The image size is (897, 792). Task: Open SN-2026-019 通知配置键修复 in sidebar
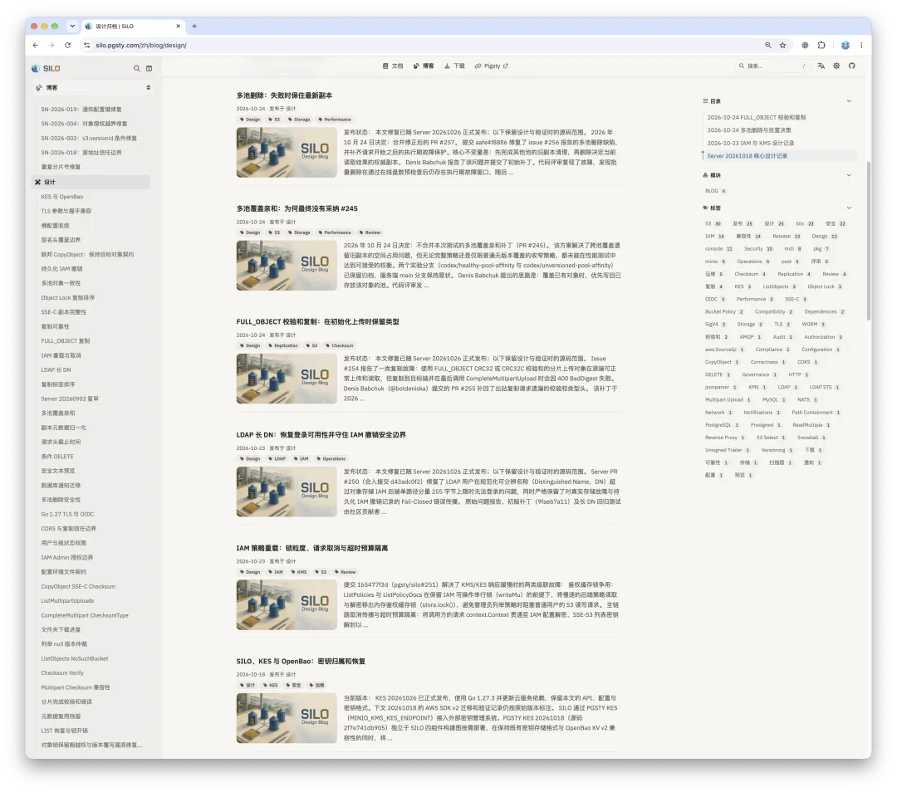(81, 110)
